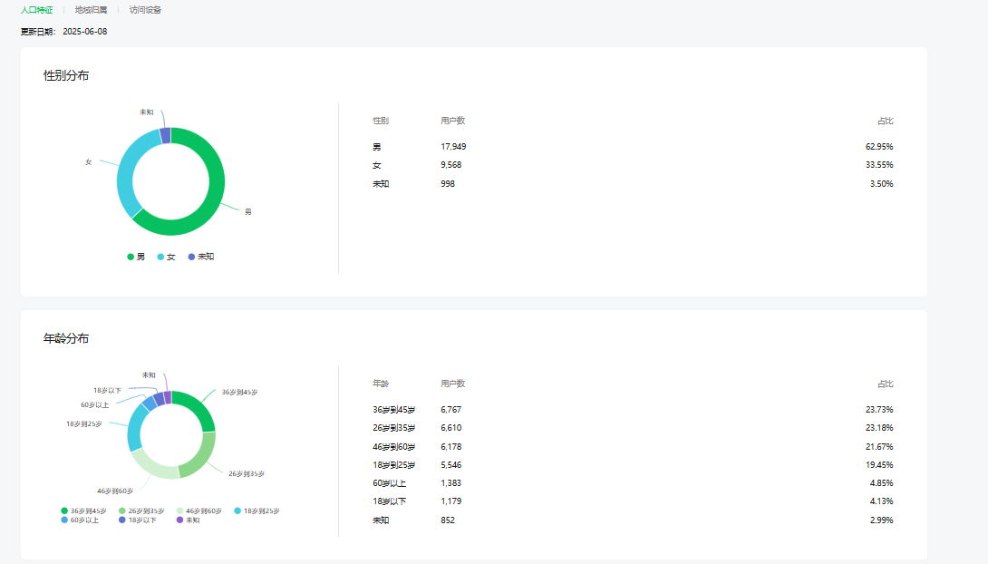Toggle purple 未知 legend in age chart
This screenshot has height=564, width=988.
pyautogui.click(x=189, y=520)
